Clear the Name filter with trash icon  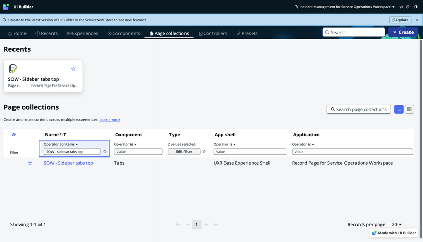[105, 152]
